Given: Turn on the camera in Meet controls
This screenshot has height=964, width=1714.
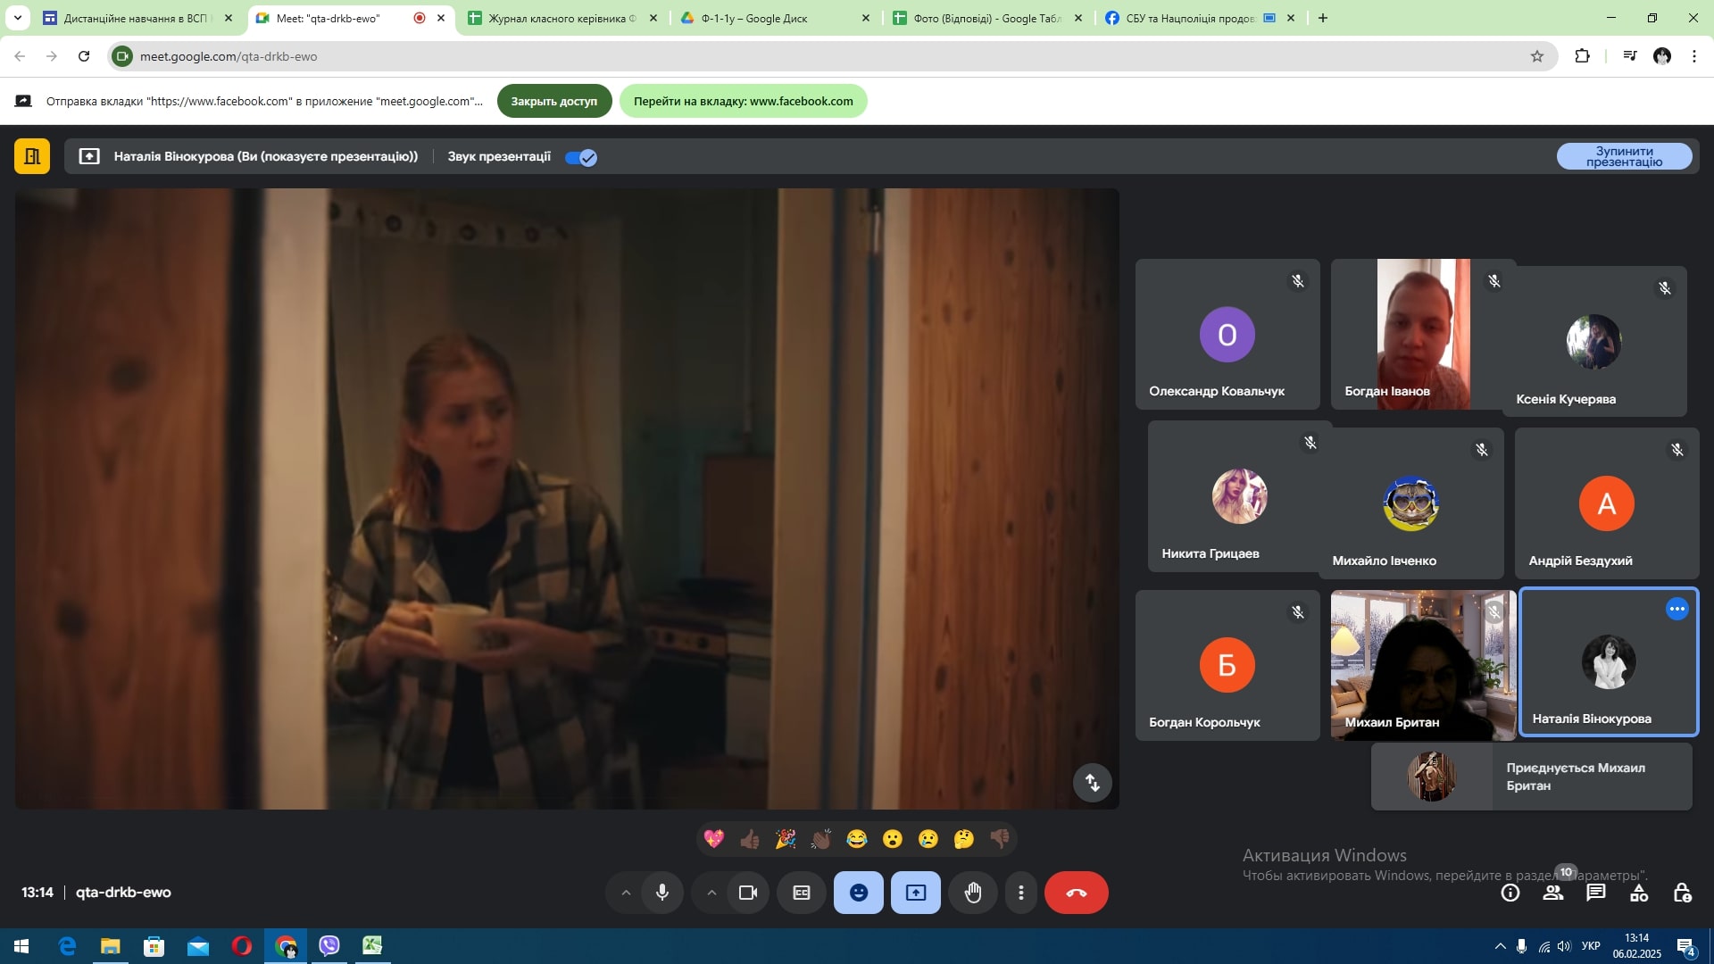Looking at the screenshot, I should pos(747,893).
